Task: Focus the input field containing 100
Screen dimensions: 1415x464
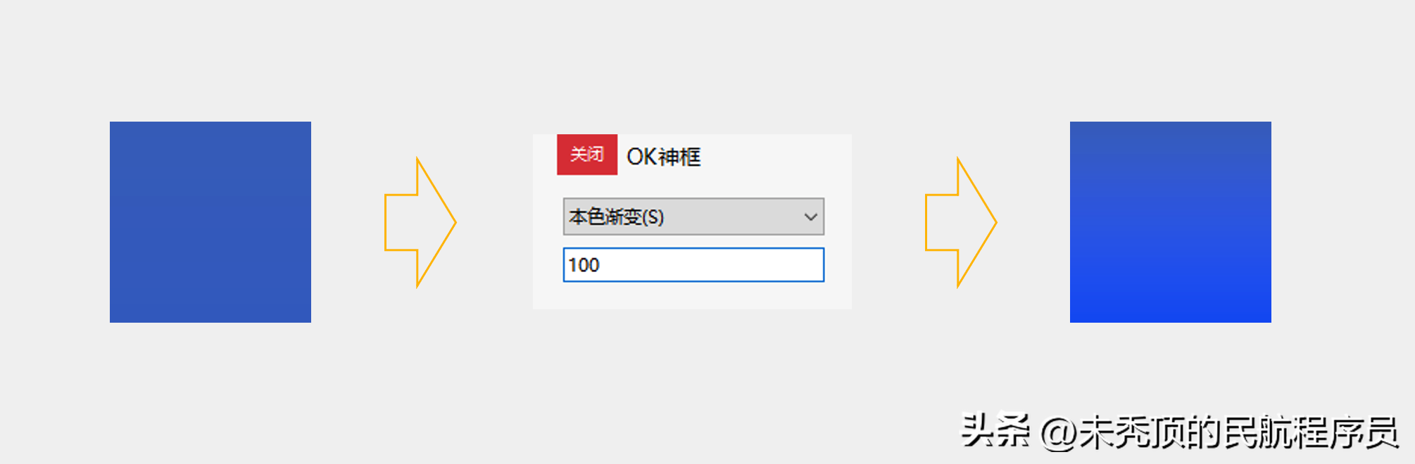Action: 693,265
